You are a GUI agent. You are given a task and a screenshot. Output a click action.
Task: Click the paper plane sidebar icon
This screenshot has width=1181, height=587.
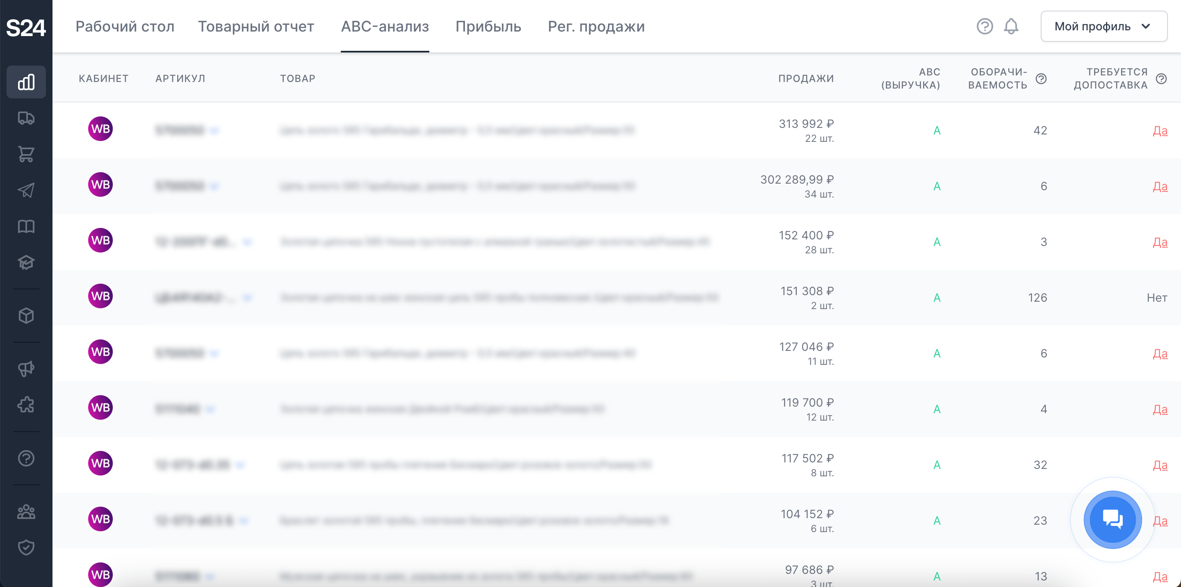(x=26, y=190)
